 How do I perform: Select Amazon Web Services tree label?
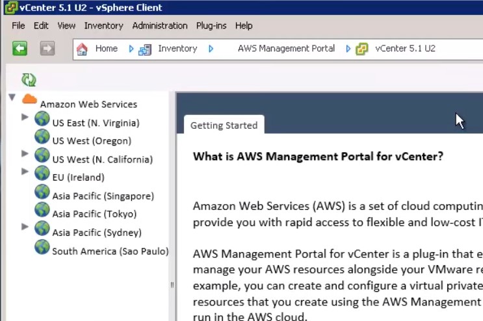(x=88, y=105)
